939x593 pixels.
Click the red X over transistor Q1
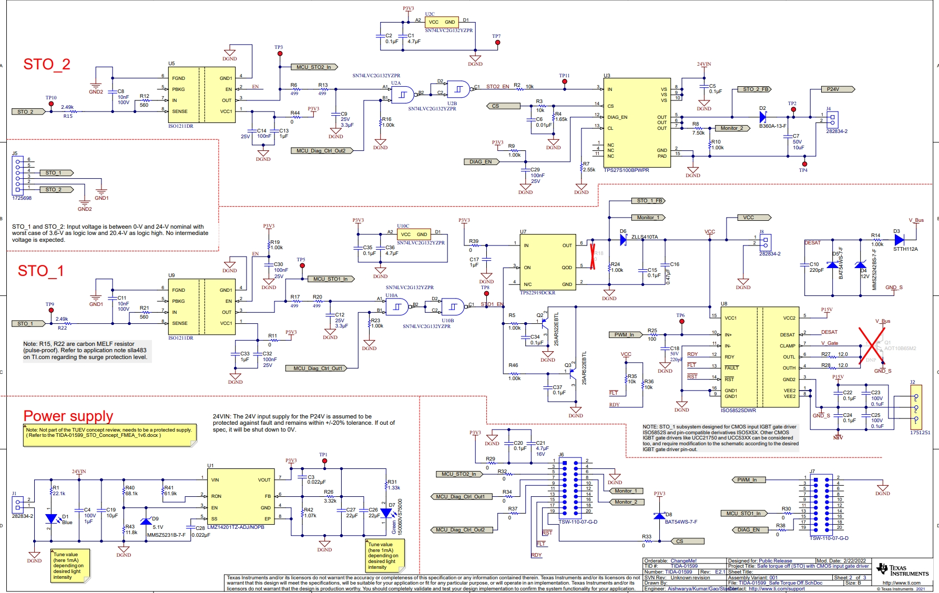click(x=872, y=345)
